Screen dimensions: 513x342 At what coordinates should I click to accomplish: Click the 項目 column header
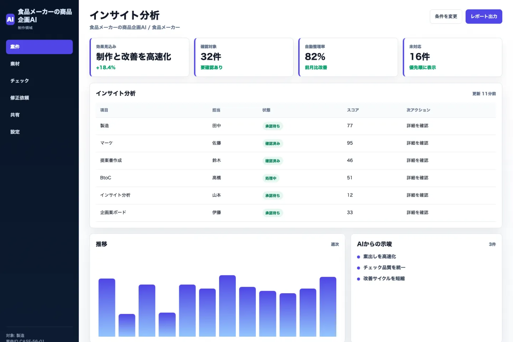(104, 110)
